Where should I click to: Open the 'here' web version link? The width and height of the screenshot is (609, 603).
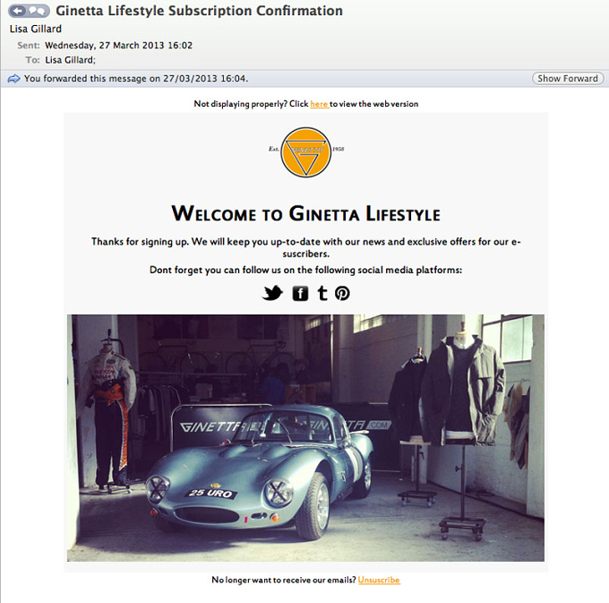pos(319,104)
